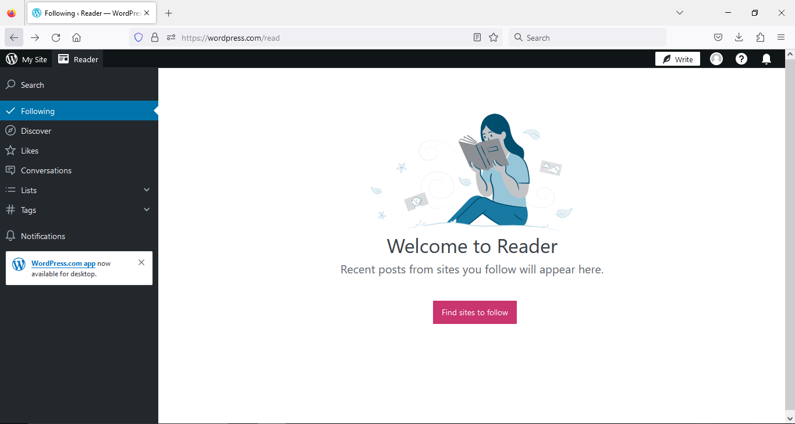Viewport: 795px width, 424px height.
Task: Open the Downloads panel icon
Action: click(x=739, y=38)
